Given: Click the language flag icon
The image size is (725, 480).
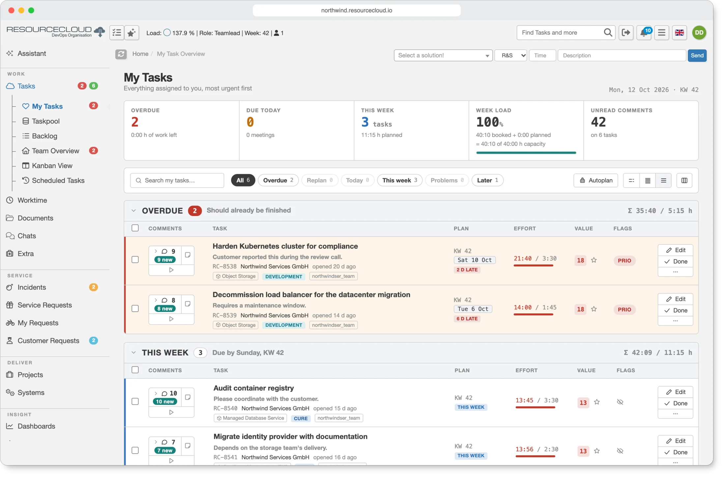Looking at the screenshot, I should (679, 33).
